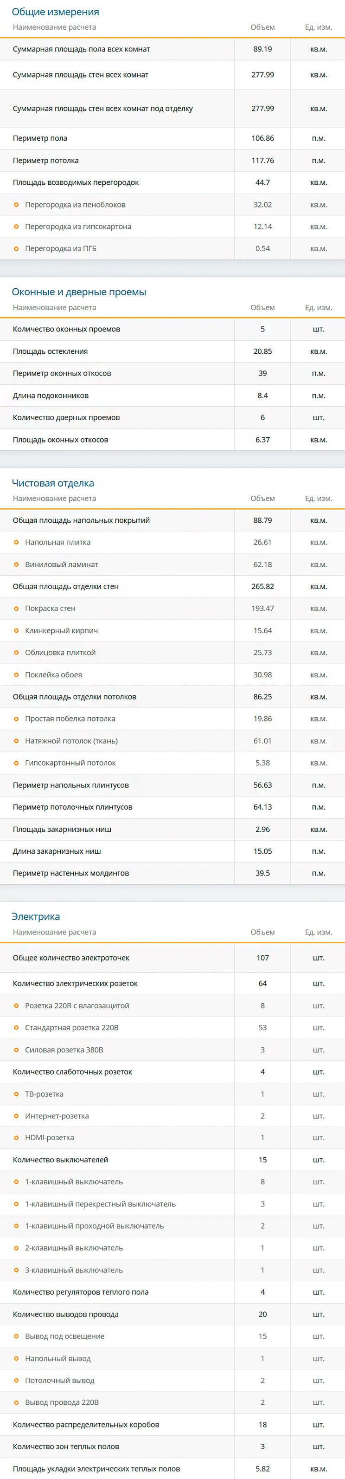The image size is (345, 1479).
Task: Click the Электрика section heading
Action: [36, 917]
